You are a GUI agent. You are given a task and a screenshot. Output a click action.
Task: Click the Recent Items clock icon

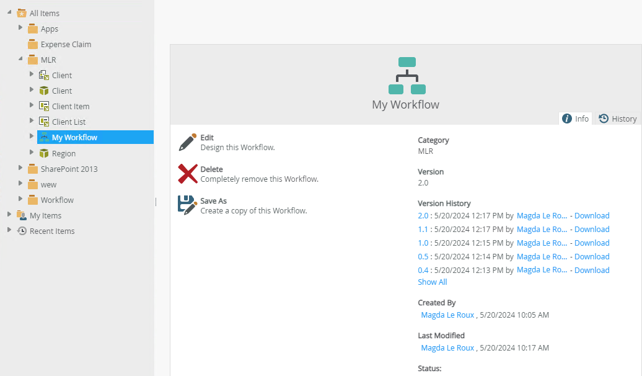(22, 231)
